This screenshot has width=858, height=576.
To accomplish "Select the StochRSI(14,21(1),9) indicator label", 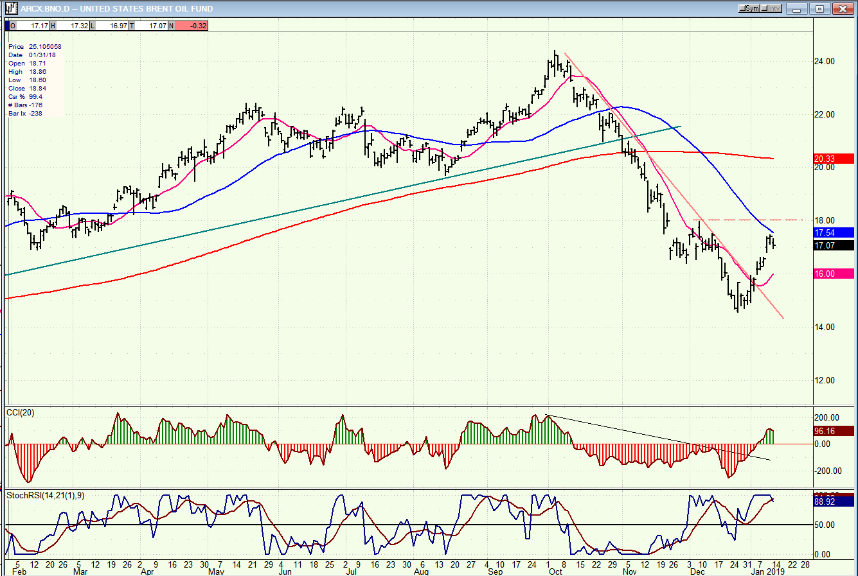I will point(45,495).
